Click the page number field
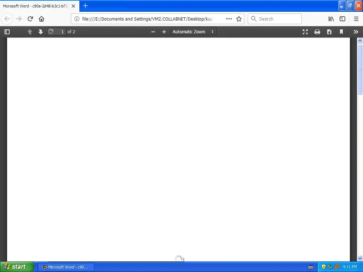Screen dimensions: 363x272 pyautogui.click(x=57, y=32)
